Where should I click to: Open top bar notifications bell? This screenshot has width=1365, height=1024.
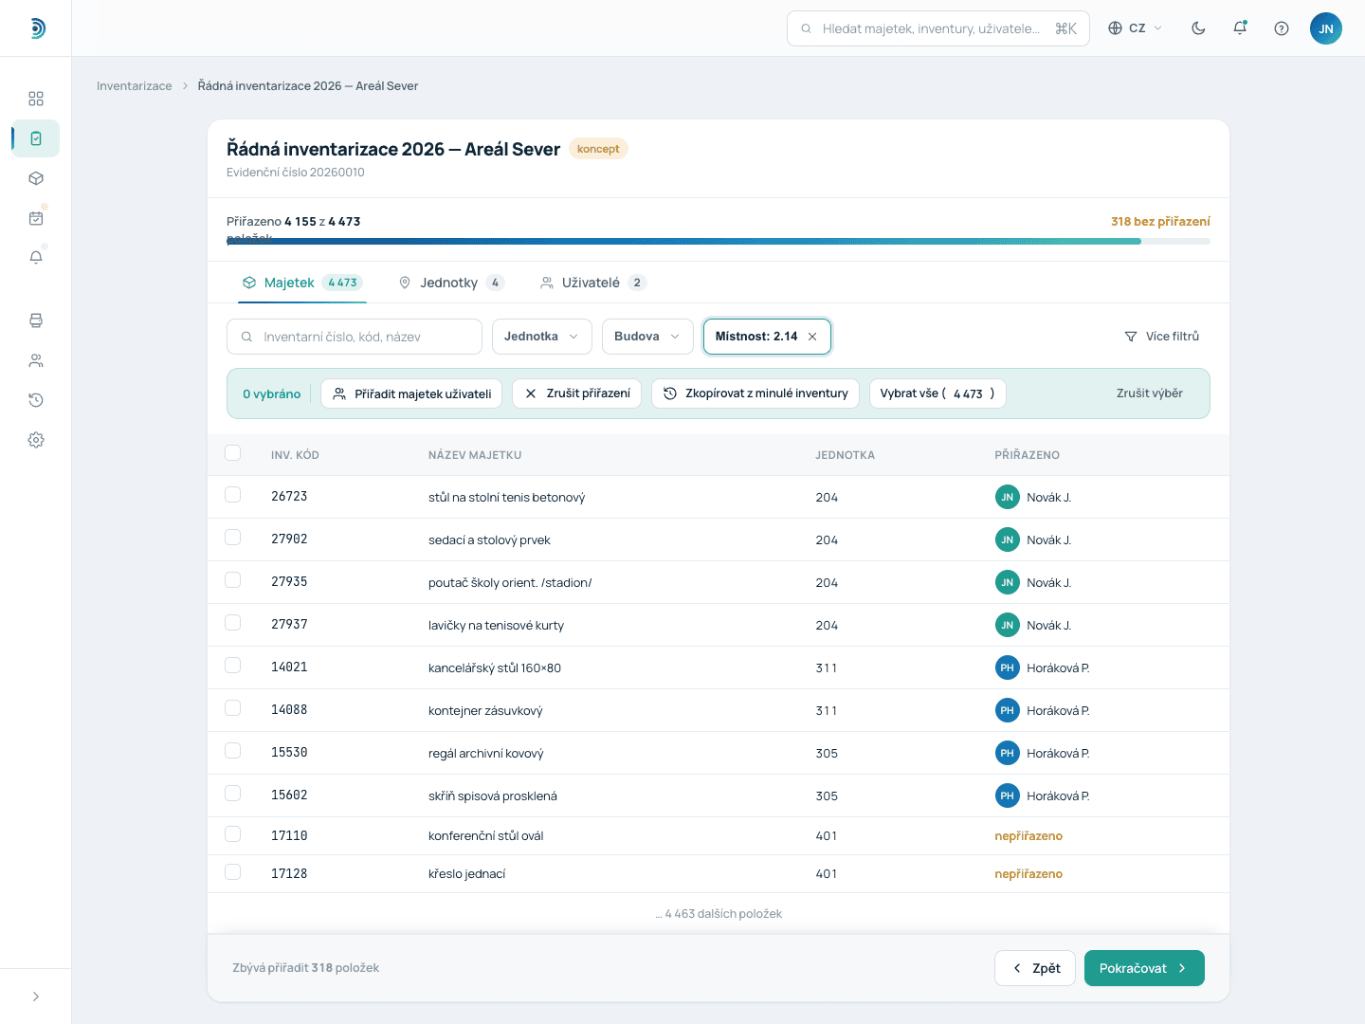(1240, 28)
